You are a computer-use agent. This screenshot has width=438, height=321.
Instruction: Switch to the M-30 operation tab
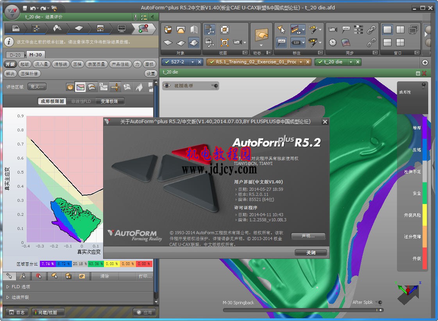[36, 54]
